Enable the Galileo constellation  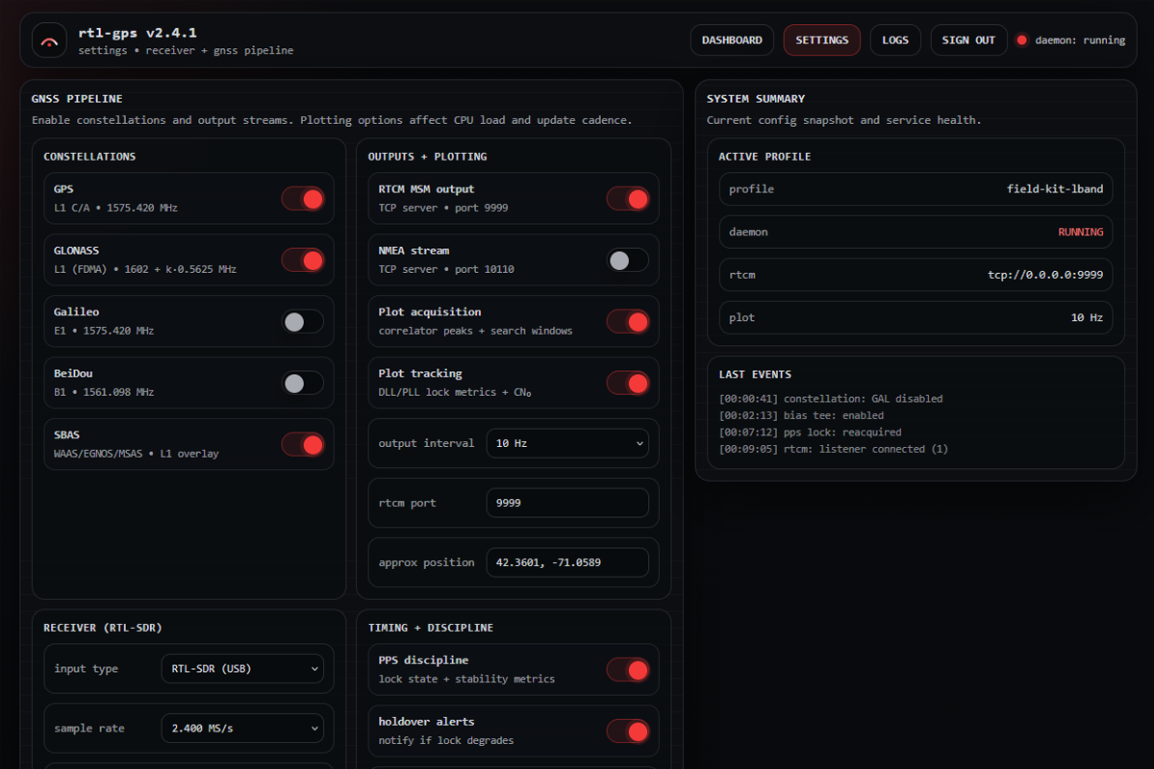303,322
